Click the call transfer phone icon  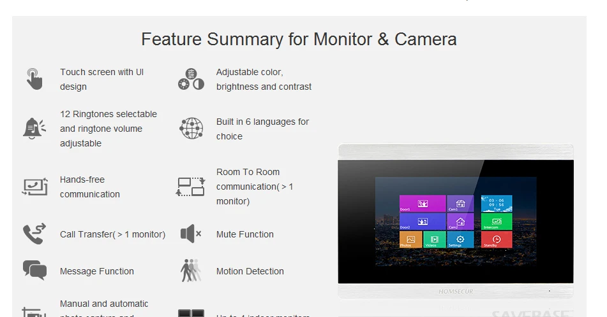34,234
